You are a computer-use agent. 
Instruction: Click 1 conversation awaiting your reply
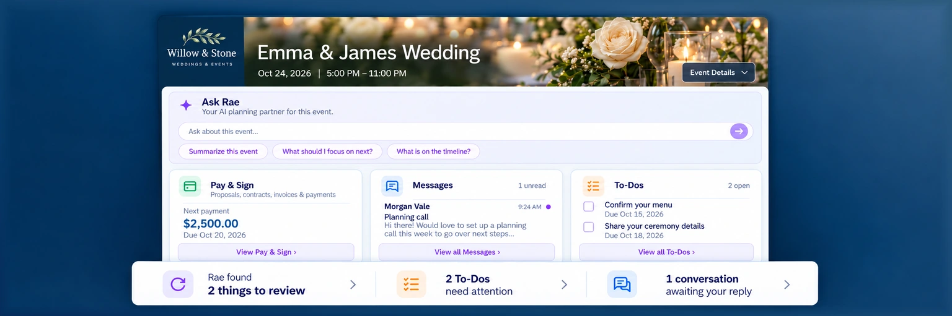pyautogui.click(x=709, y=285)
